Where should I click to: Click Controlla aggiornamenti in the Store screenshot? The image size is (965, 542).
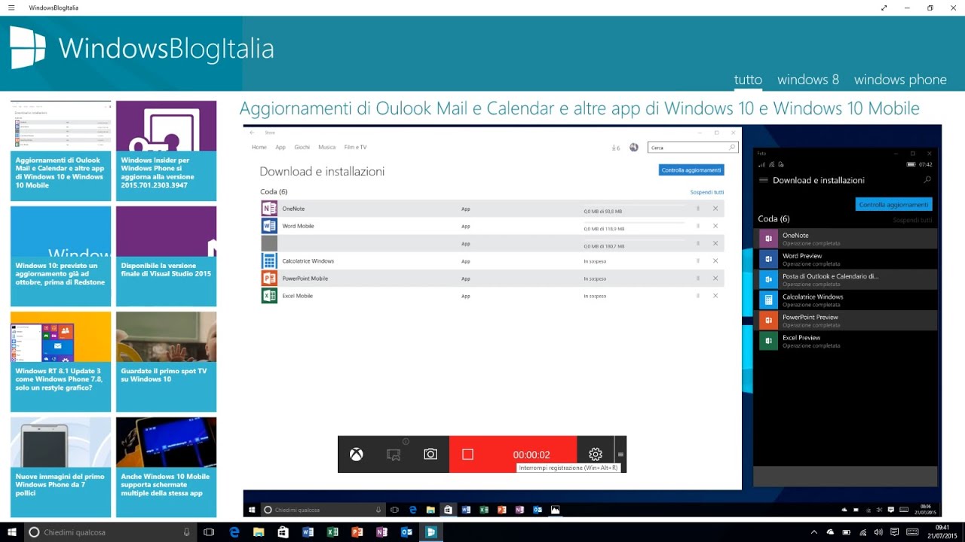(691, 170)
